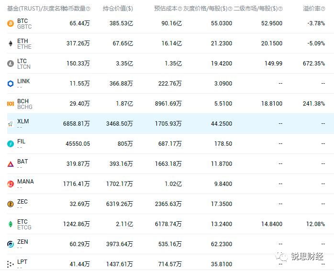Viewport: 334px width, 271px height.
Task: Select the MANA ticker label
Action: 25,182
